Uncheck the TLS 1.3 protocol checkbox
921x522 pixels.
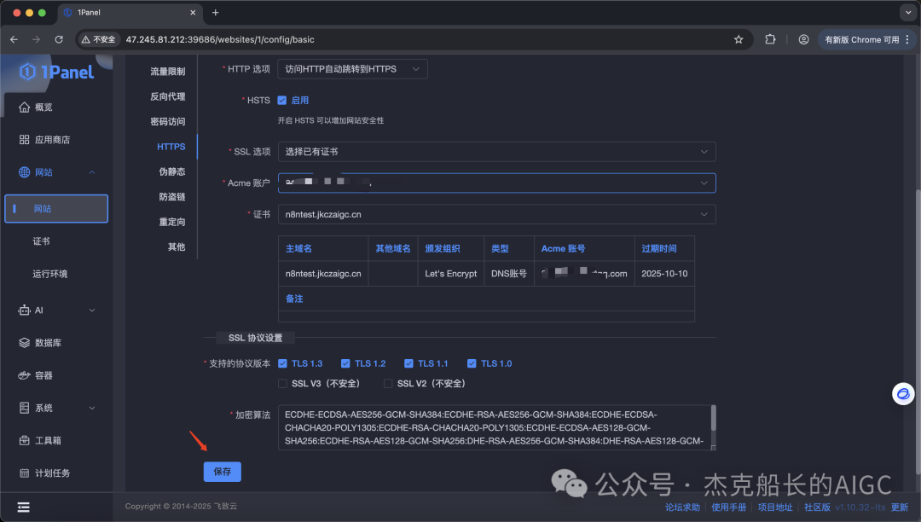282,363
